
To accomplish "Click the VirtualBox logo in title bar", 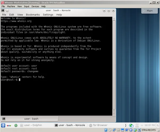I will click(x=2, y=3).
